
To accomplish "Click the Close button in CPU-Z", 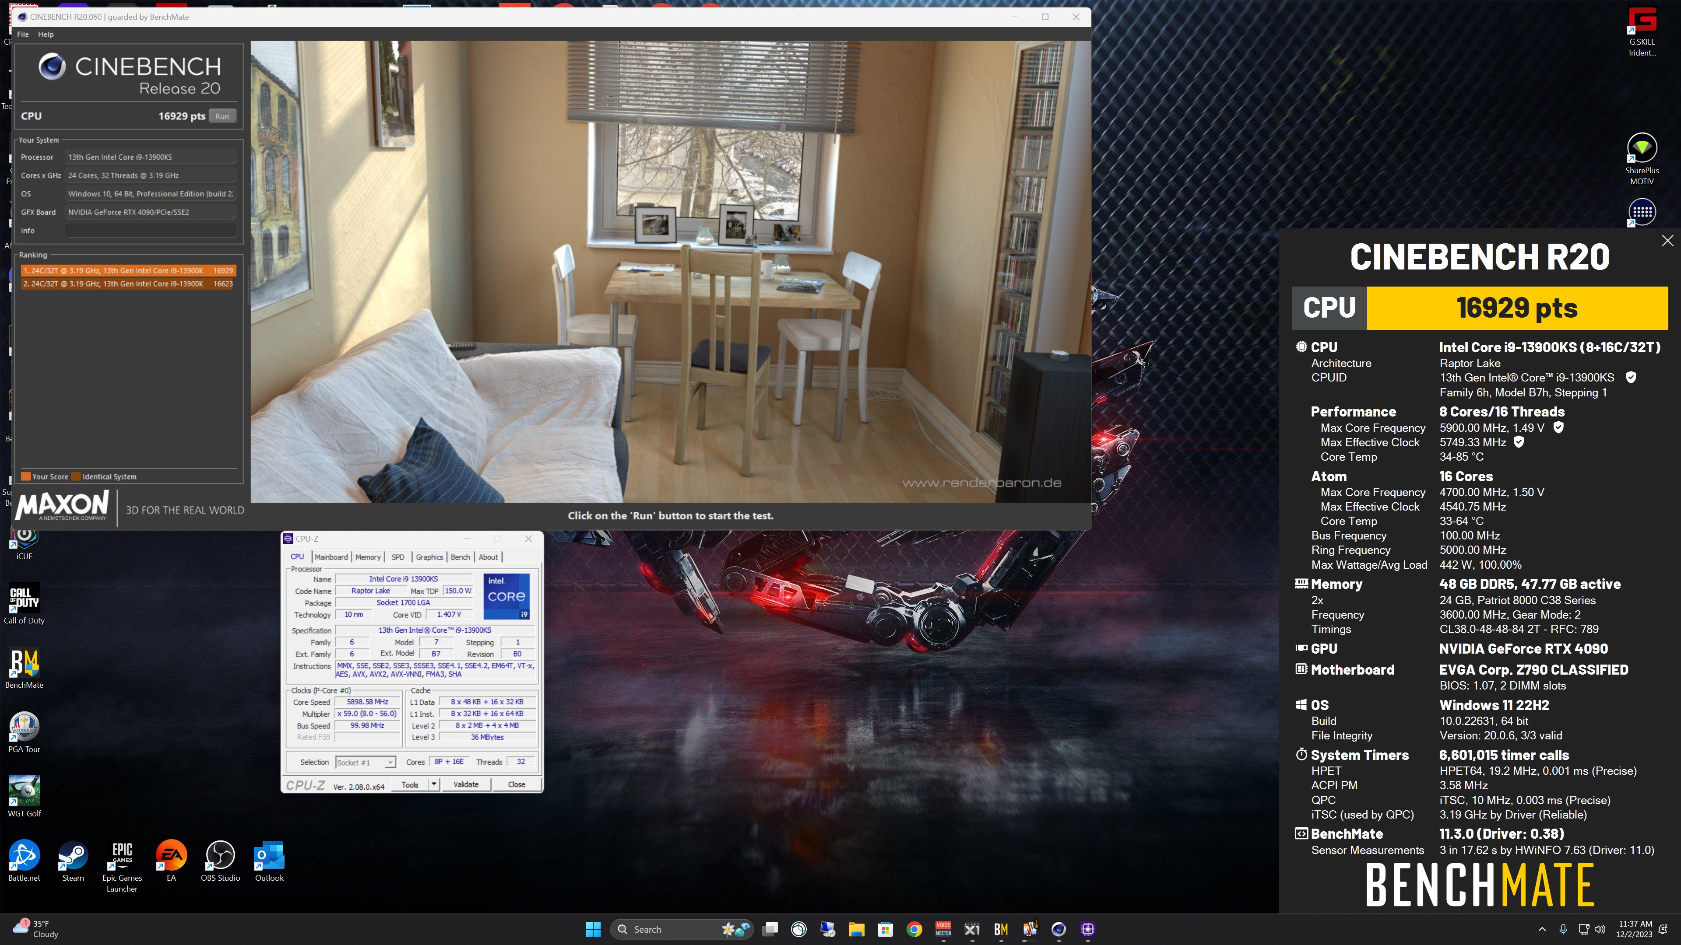I will [x=516, y=784].
